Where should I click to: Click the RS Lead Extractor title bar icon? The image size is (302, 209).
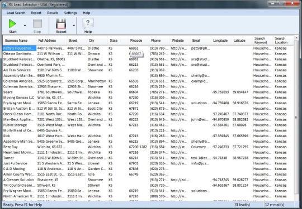tap(5, 4)
